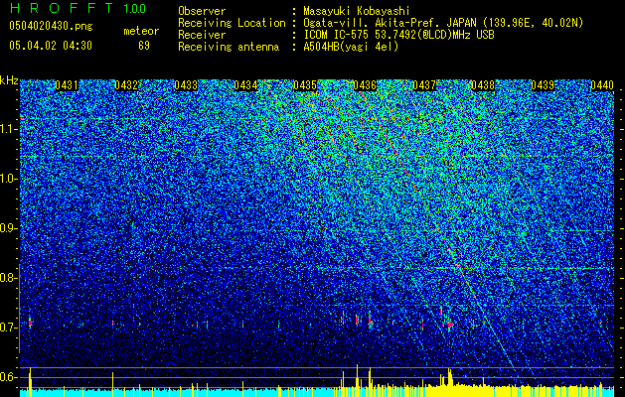
Task: Click the 0433 time marker
Action: point(186,85)
